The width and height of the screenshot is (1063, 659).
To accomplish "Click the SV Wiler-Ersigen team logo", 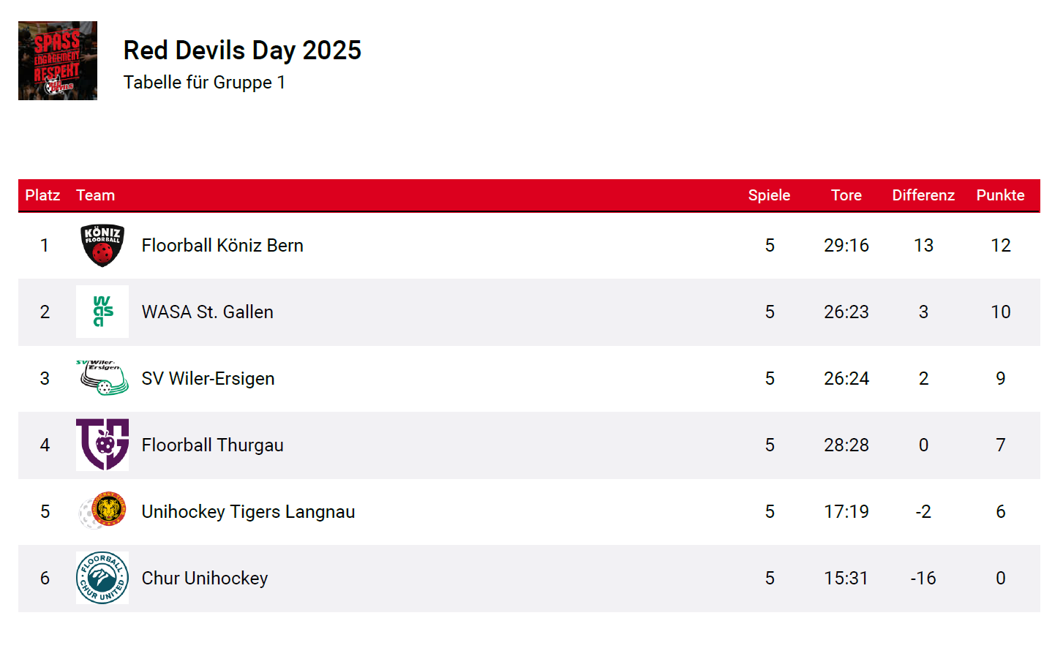I will (102, 377).
